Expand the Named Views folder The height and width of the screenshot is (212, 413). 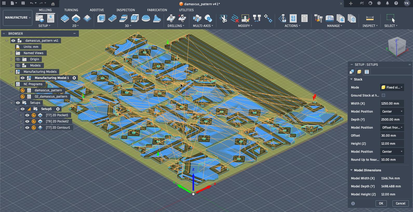(x=11, y=53)
